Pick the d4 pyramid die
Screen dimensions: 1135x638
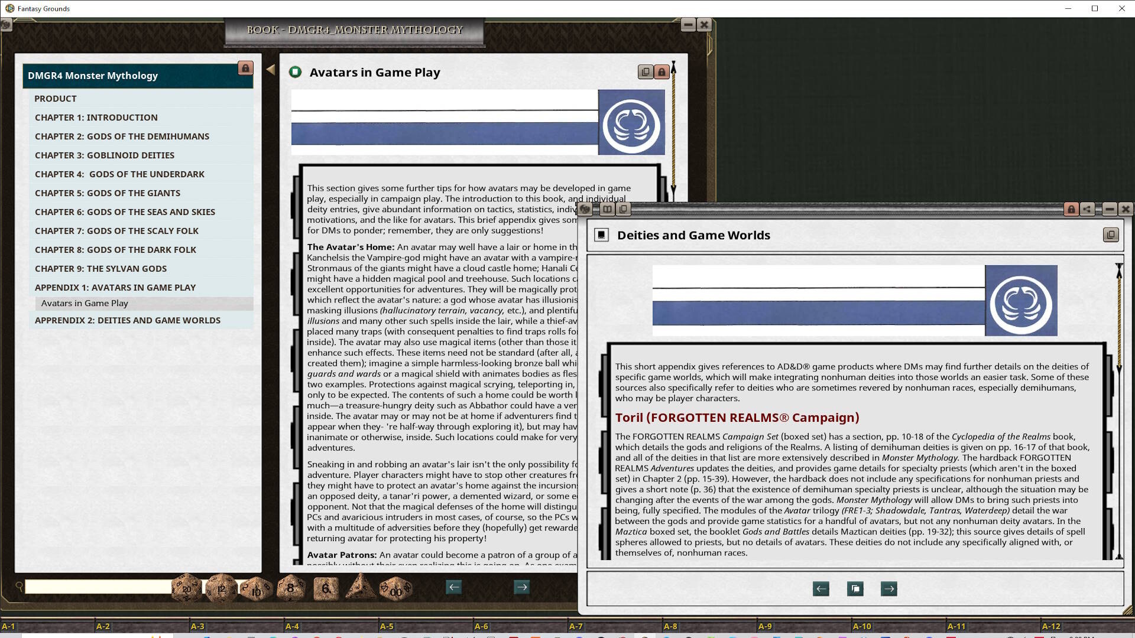[360, 587]
